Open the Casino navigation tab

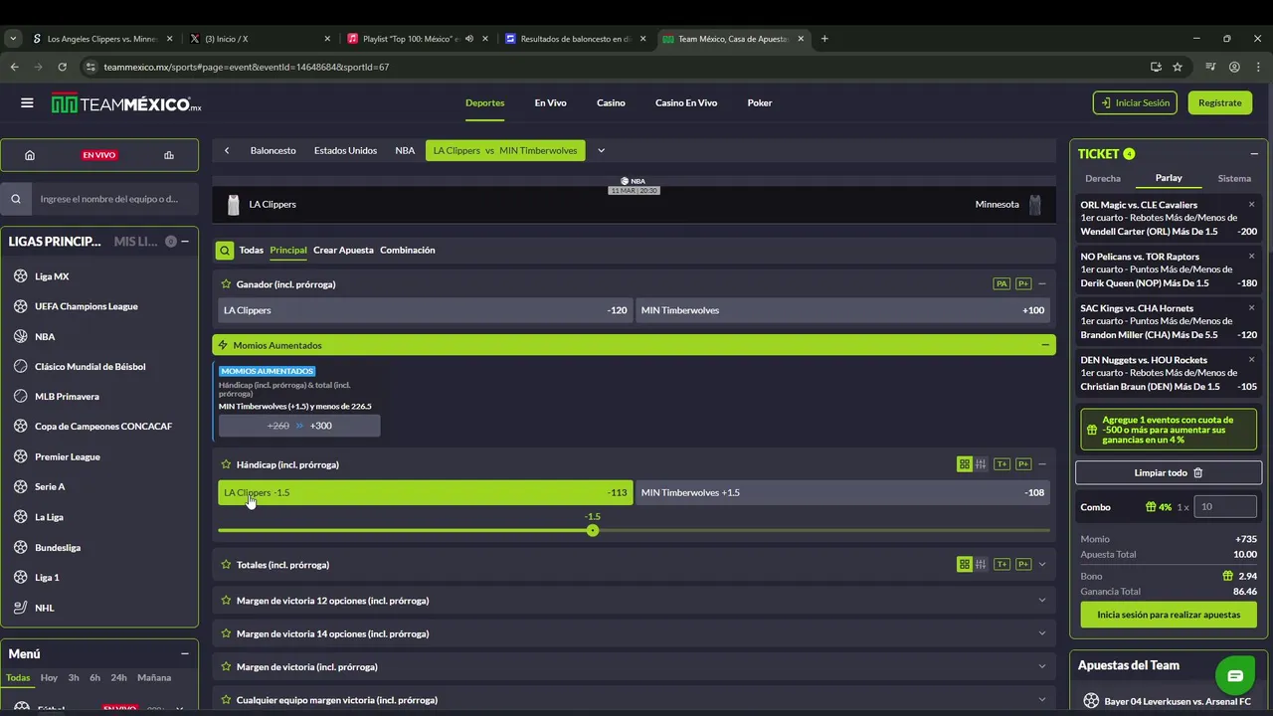point(611,103)
